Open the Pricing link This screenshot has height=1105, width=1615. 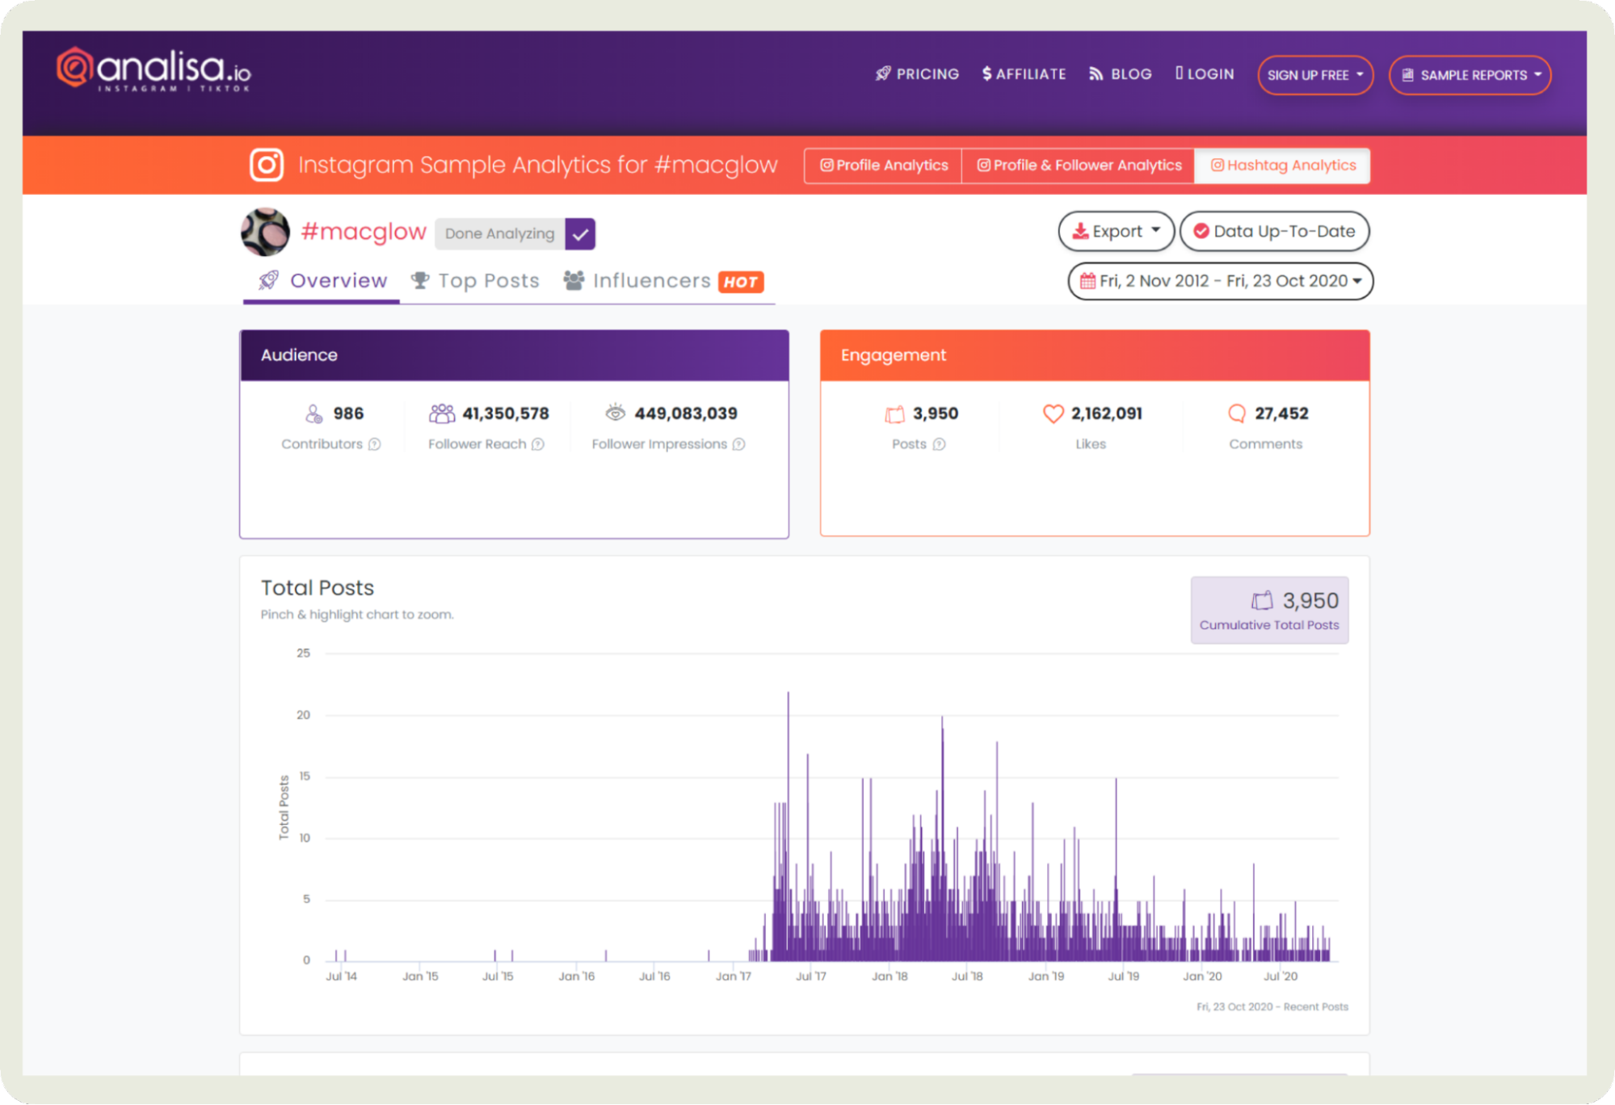917,74
